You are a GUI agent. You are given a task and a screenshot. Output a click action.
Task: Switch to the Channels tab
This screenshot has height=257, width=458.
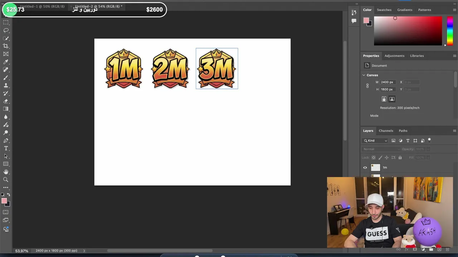click(x=386, y=131)
